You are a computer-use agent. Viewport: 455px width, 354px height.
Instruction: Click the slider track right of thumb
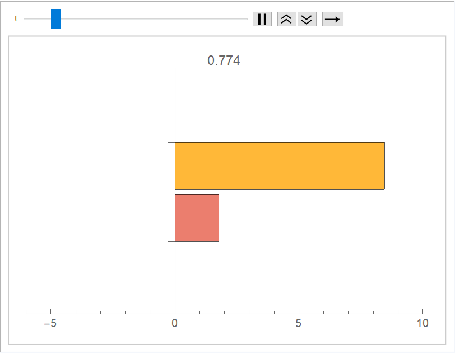151,19
